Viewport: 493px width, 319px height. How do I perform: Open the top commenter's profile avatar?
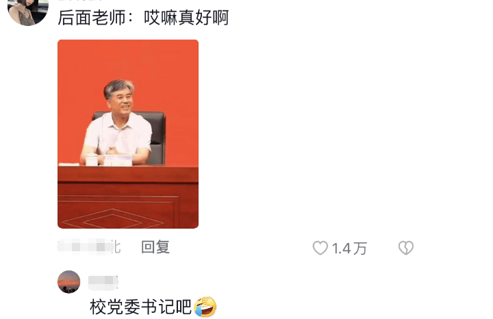(x=27, y=11)
